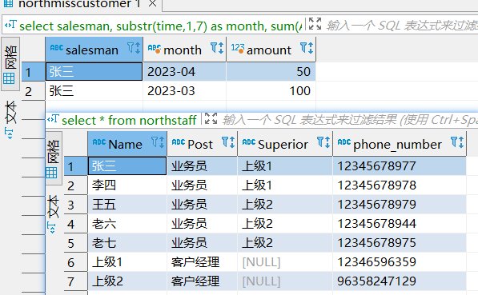Image resolution: width=478 pixels, height=295 pixels.
Task: Click the expand panel icon beside the salesman query
Action: 315,24
